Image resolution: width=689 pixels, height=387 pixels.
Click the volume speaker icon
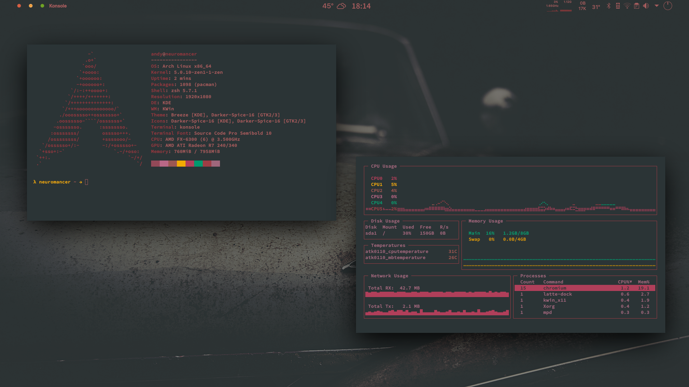point(646,6)
